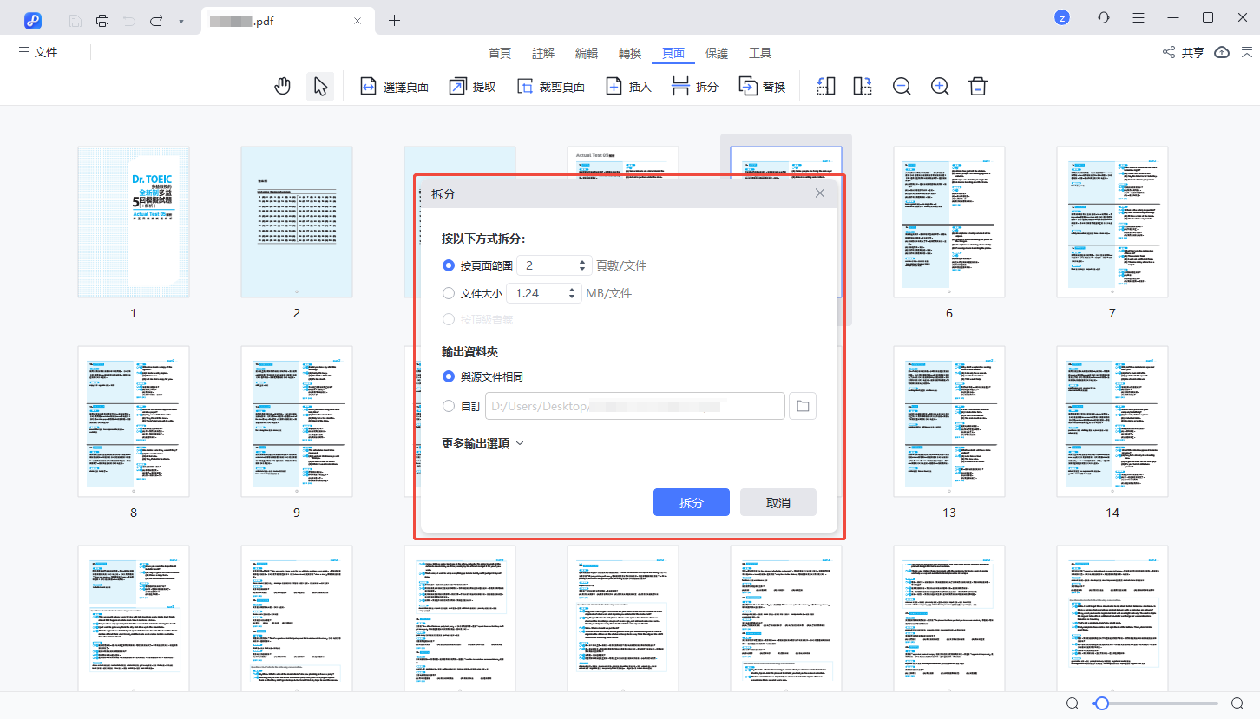Image resolution: width=1260 pixels, height=719 pixels.
Task: Click the cloud upload icon
Action: click(x=1222, y=53)
